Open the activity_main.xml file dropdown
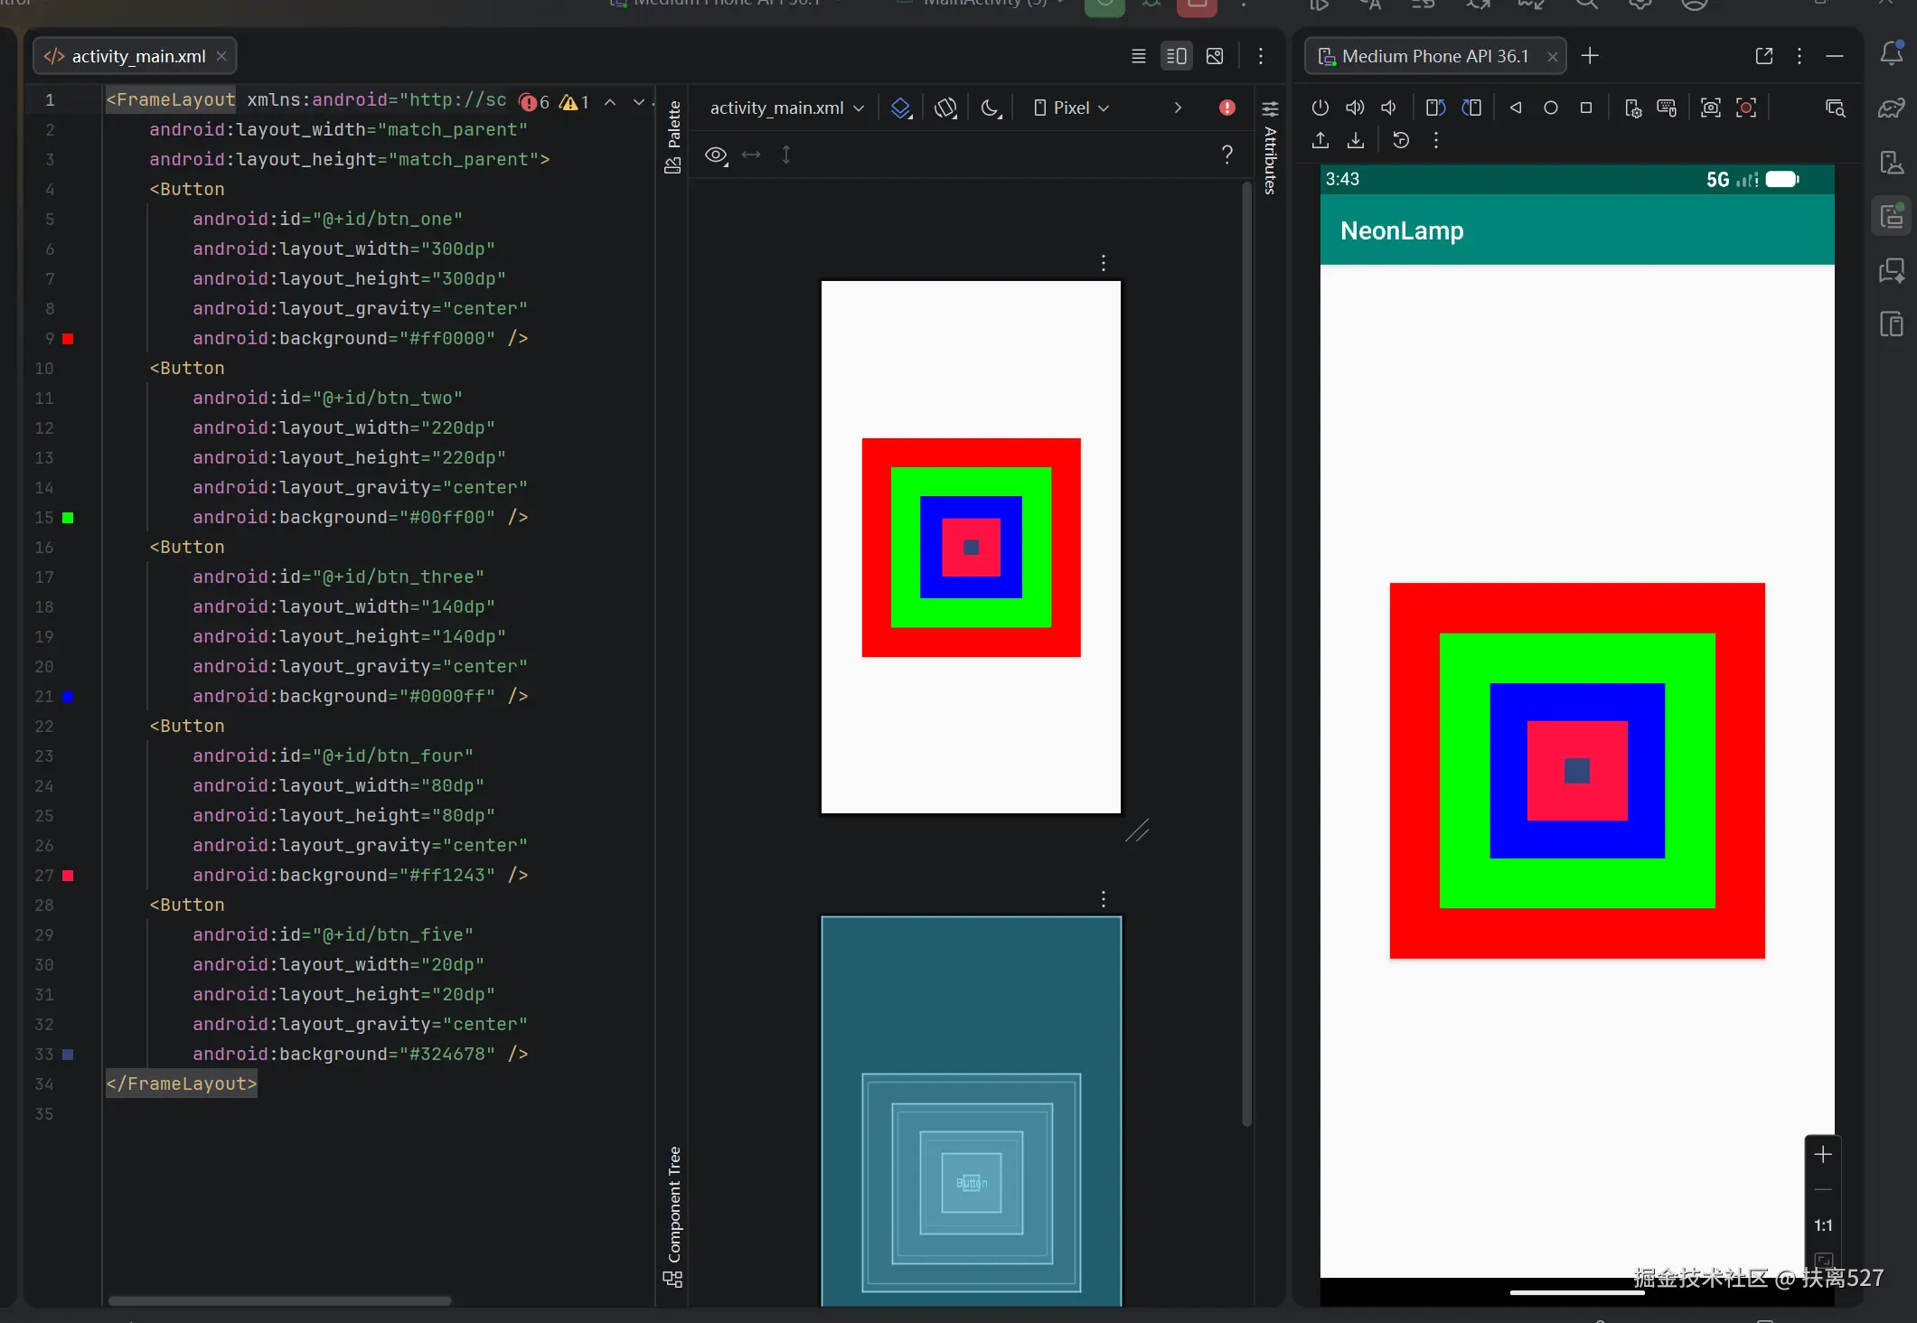Image resolution: width=1917 pixels, height=1323 pixels. pyautogui.click(x=786, y=108)
